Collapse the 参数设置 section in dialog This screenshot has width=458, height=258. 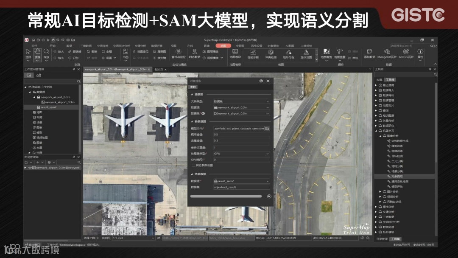(192, 121)
